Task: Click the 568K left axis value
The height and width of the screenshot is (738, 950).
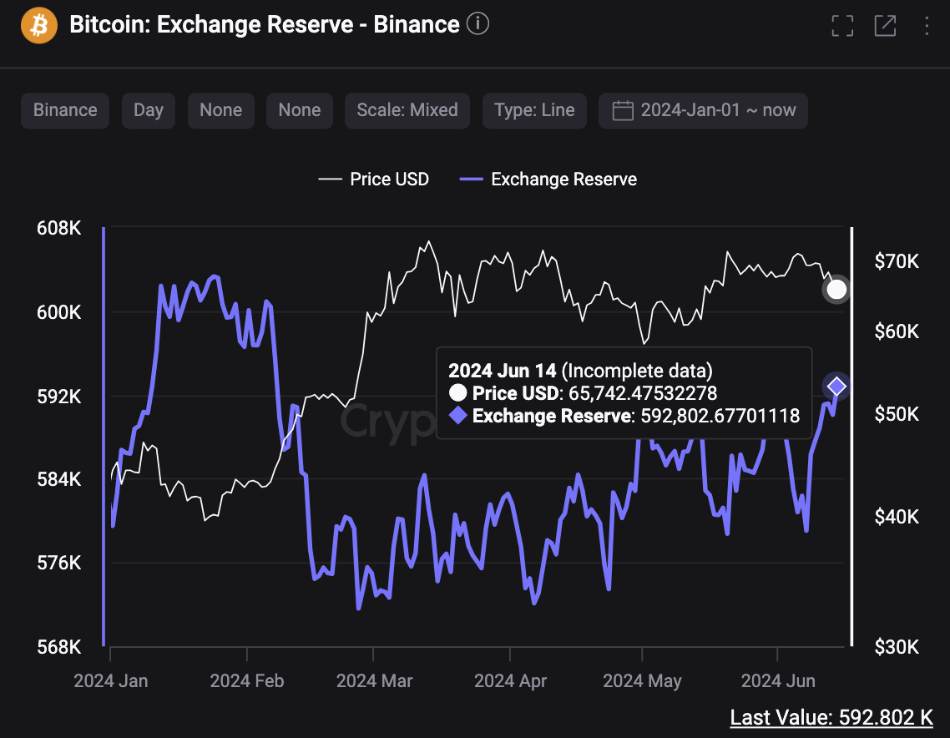Action: click(x=58, y=647)
